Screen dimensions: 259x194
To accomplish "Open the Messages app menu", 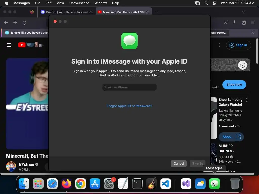I will point(21,3).
